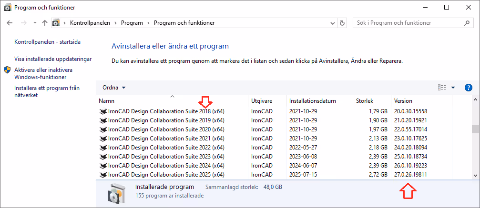The image size is (480, 208).
Task: Click the window title bar app icon
Action: (8, 8)
